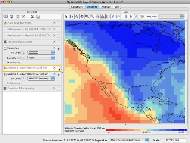This screenshot has height=143, width=190.
Task: Open the histogram chart icon
Action: pyautogui.click(x=38, y=17)
